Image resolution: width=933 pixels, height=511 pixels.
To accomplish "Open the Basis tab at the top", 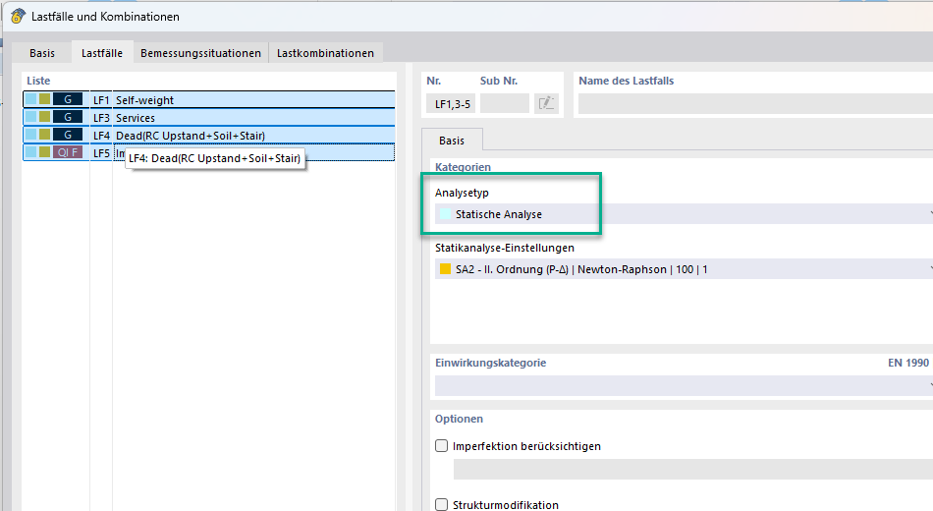I will (41, 53).
